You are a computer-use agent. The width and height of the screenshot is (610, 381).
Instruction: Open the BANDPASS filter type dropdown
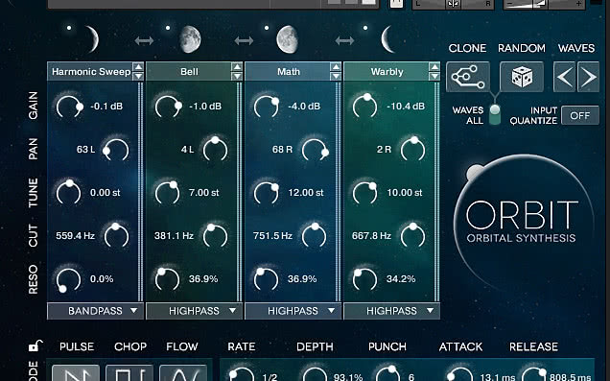tap(96, 311)
